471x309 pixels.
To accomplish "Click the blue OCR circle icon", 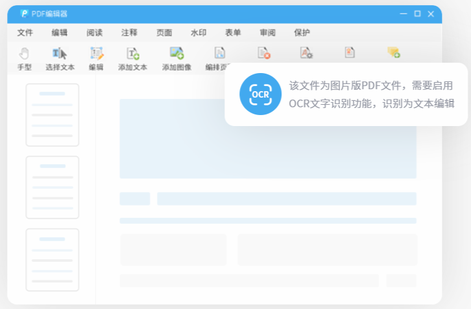I will click(x=261, y=94).
